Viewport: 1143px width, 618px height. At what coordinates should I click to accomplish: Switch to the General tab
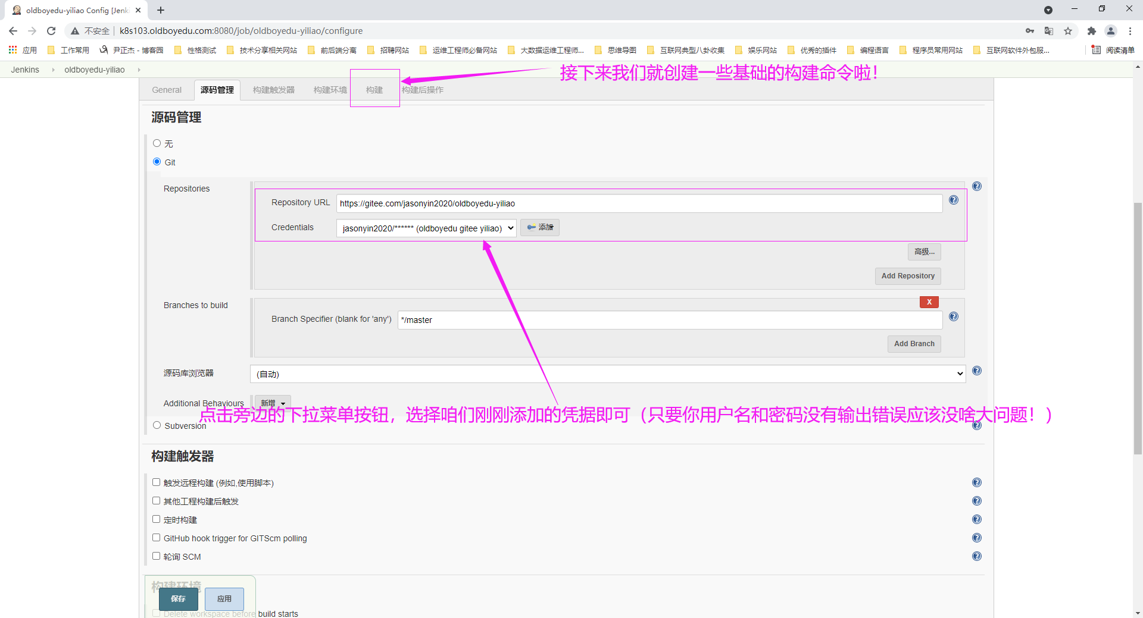coord(167,90)
